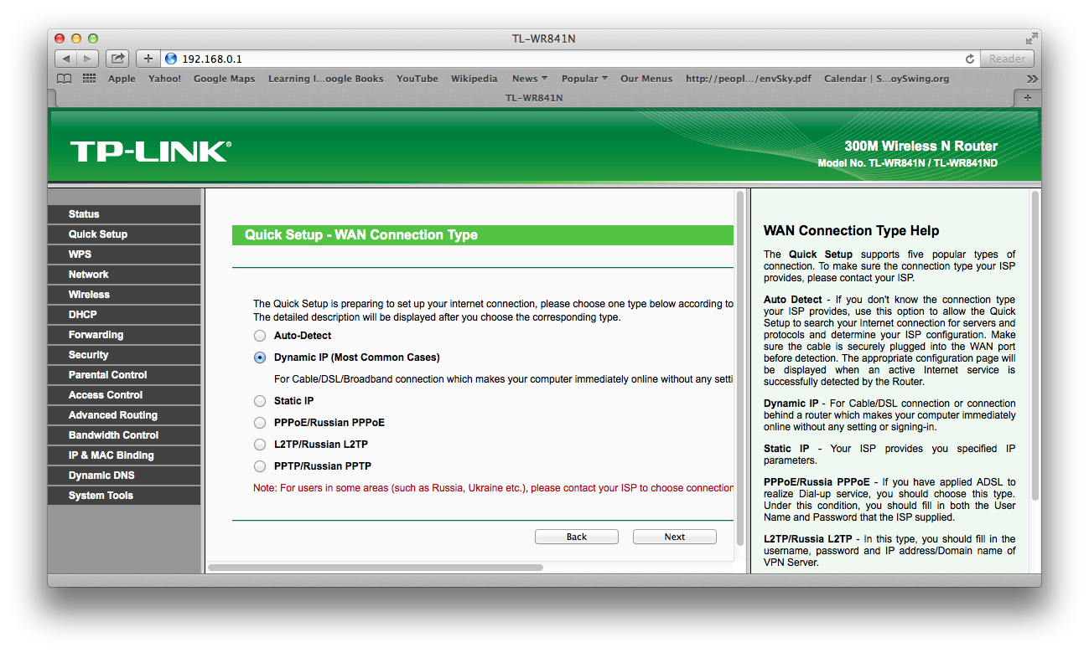Viewport: 1089px width, 653px height.
Task: Expand System Tools menu
Action: (124, 496)
